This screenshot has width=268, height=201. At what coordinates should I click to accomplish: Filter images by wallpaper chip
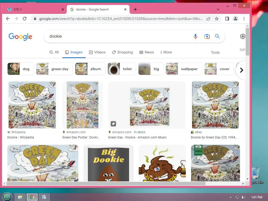click(x=184, y=69)
